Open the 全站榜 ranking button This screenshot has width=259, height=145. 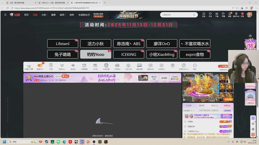[x=164, y=78]
